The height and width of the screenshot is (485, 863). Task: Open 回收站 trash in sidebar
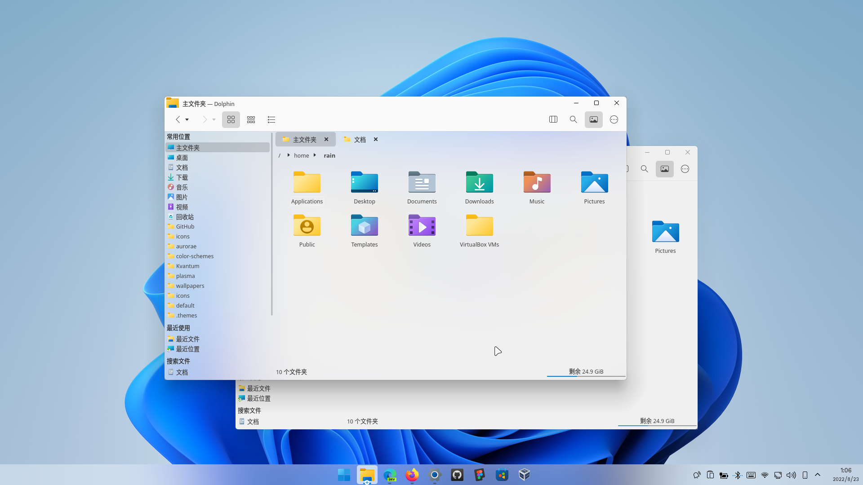(185, 217)
